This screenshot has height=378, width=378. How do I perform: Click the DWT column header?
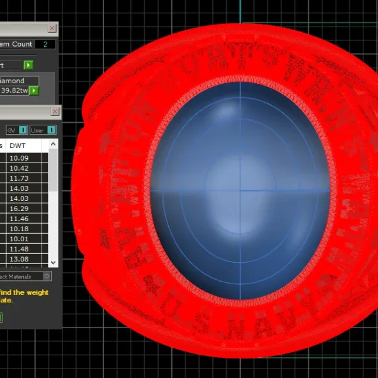(x=23, y=146)
